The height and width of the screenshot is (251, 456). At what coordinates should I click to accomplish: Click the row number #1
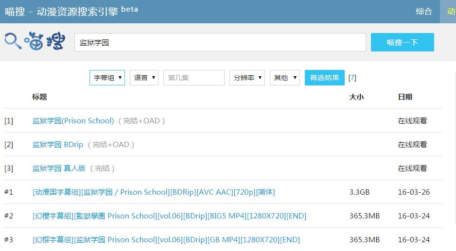click(8, 192)
